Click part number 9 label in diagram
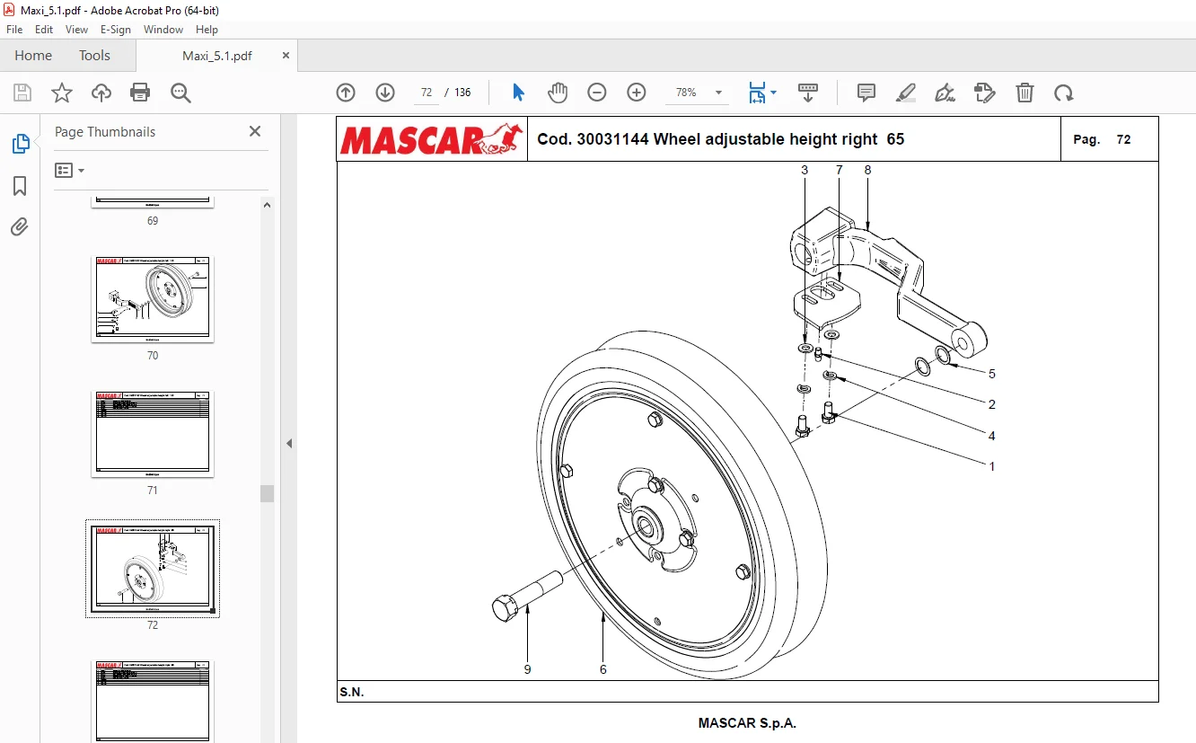This screenshot has width=1196, height=743. (528, 669)
